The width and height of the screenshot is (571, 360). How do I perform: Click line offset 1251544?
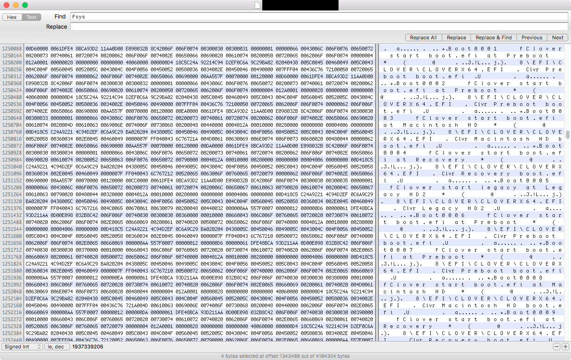12,229
